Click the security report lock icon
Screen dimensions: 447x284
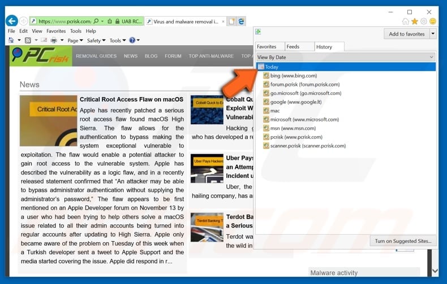pyautogui.click(x=117, y=21)
